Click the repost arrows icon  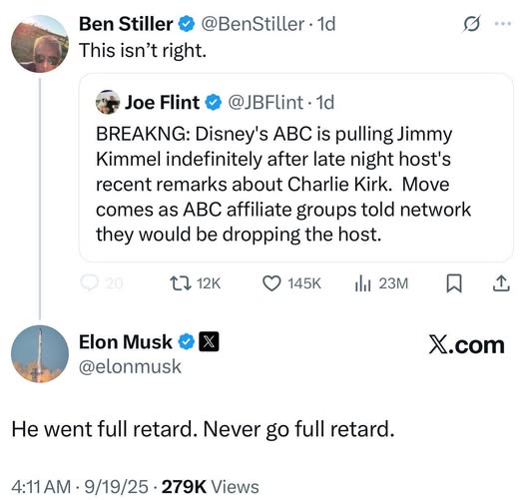click(181, 283)
